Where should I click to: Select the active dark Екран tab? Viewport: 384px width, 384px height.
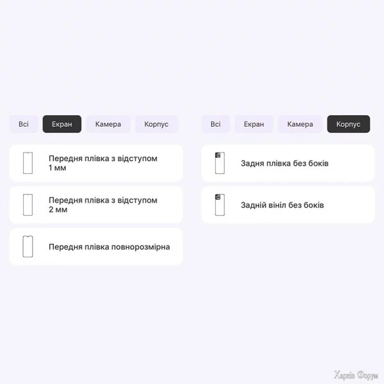[x=62, y=124]
